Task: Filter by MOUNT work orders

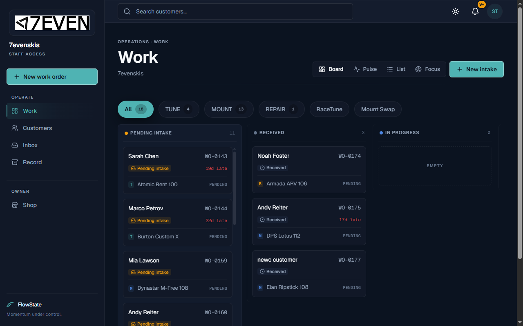Action: pyautogui.click(x=229, y=109)
